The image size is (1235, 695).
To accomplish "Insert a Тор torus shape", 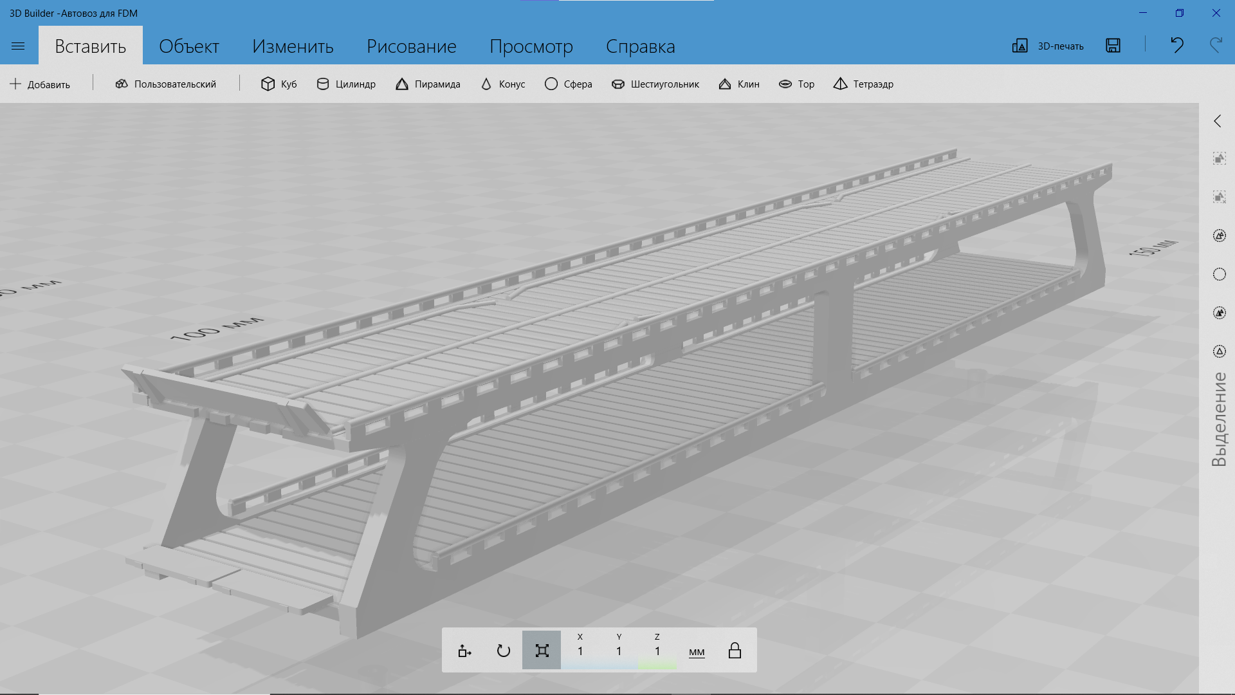I will [x=796, y=84].
